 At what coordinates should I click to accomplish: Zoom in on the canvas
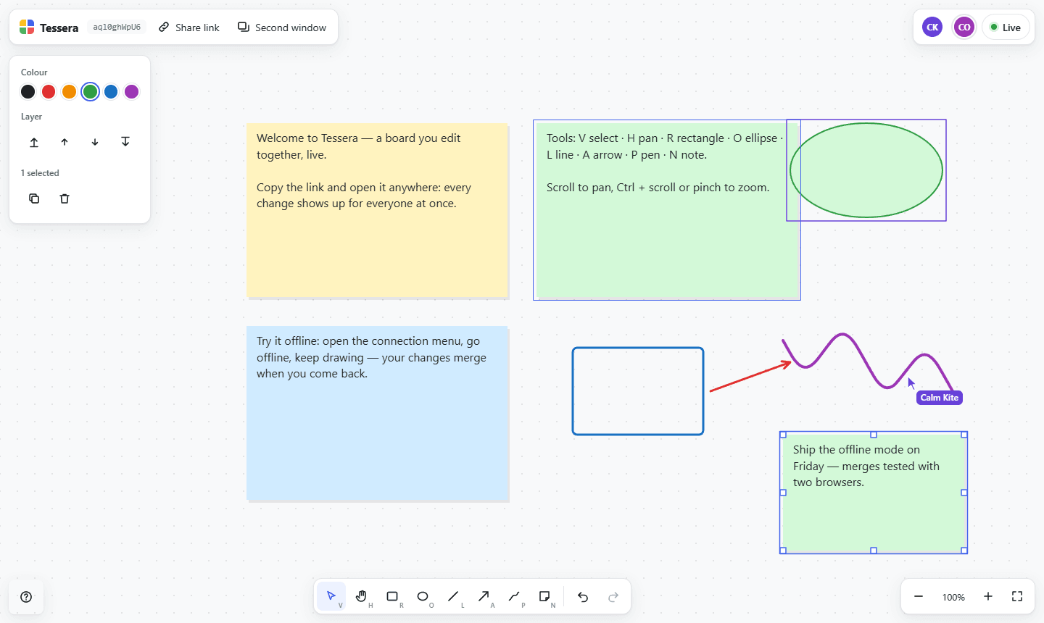988,596
